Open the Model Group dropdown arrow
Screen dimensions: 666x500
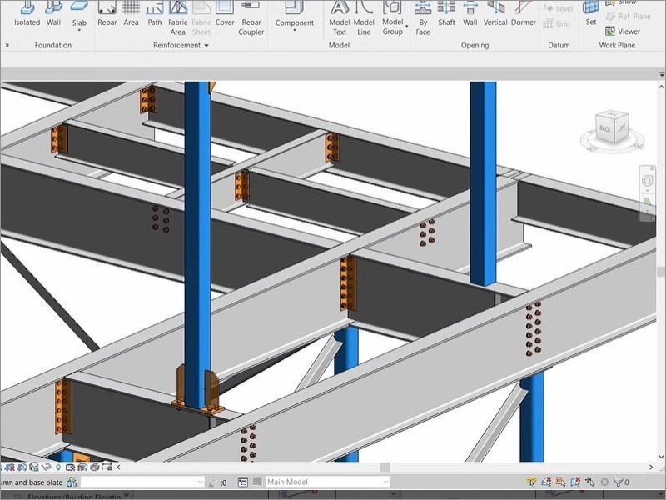coord(406,27)
